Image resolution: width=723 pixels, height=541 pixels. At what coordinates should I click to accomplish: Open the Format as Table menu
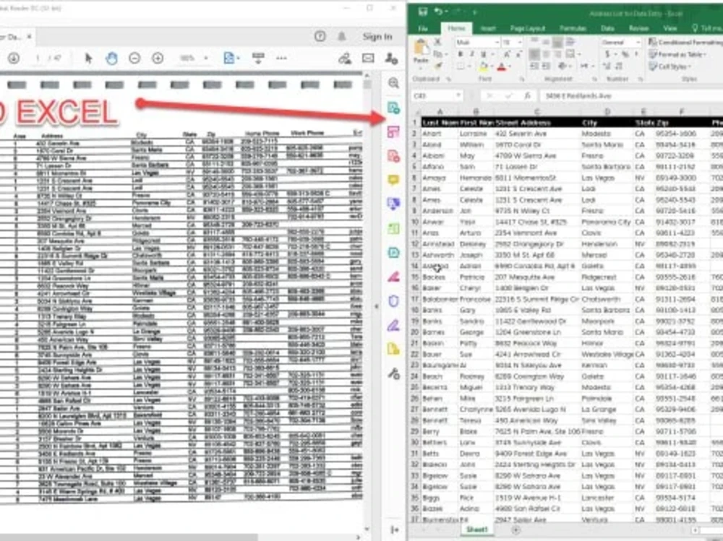tap(678, 54)
